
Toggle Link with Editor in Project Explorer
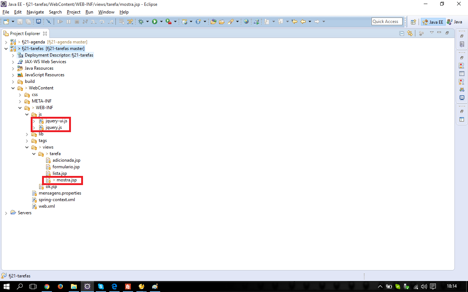tap(410, 33)
